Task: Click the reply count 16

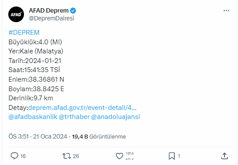Action: tap(23, 156)
